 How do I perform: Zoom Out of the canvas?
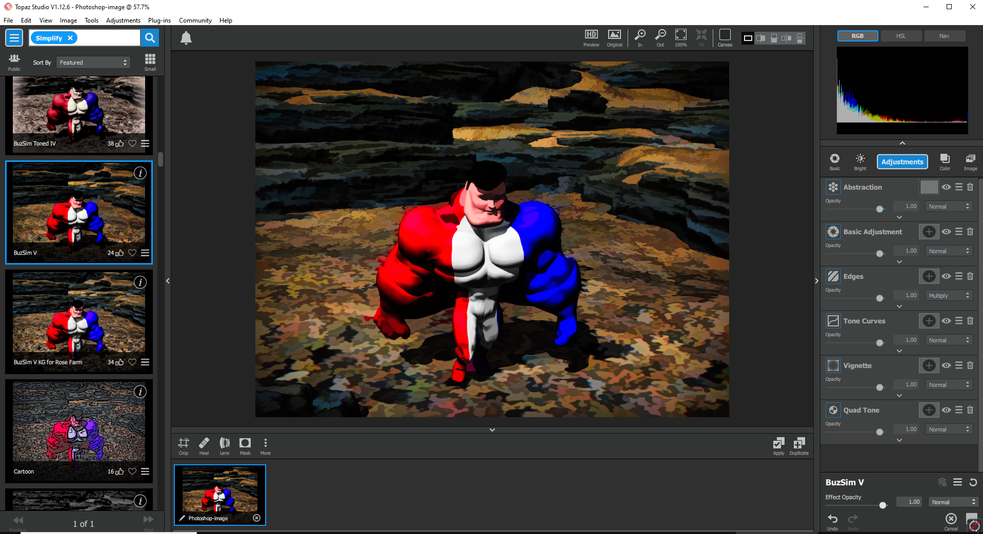point(660,38)
